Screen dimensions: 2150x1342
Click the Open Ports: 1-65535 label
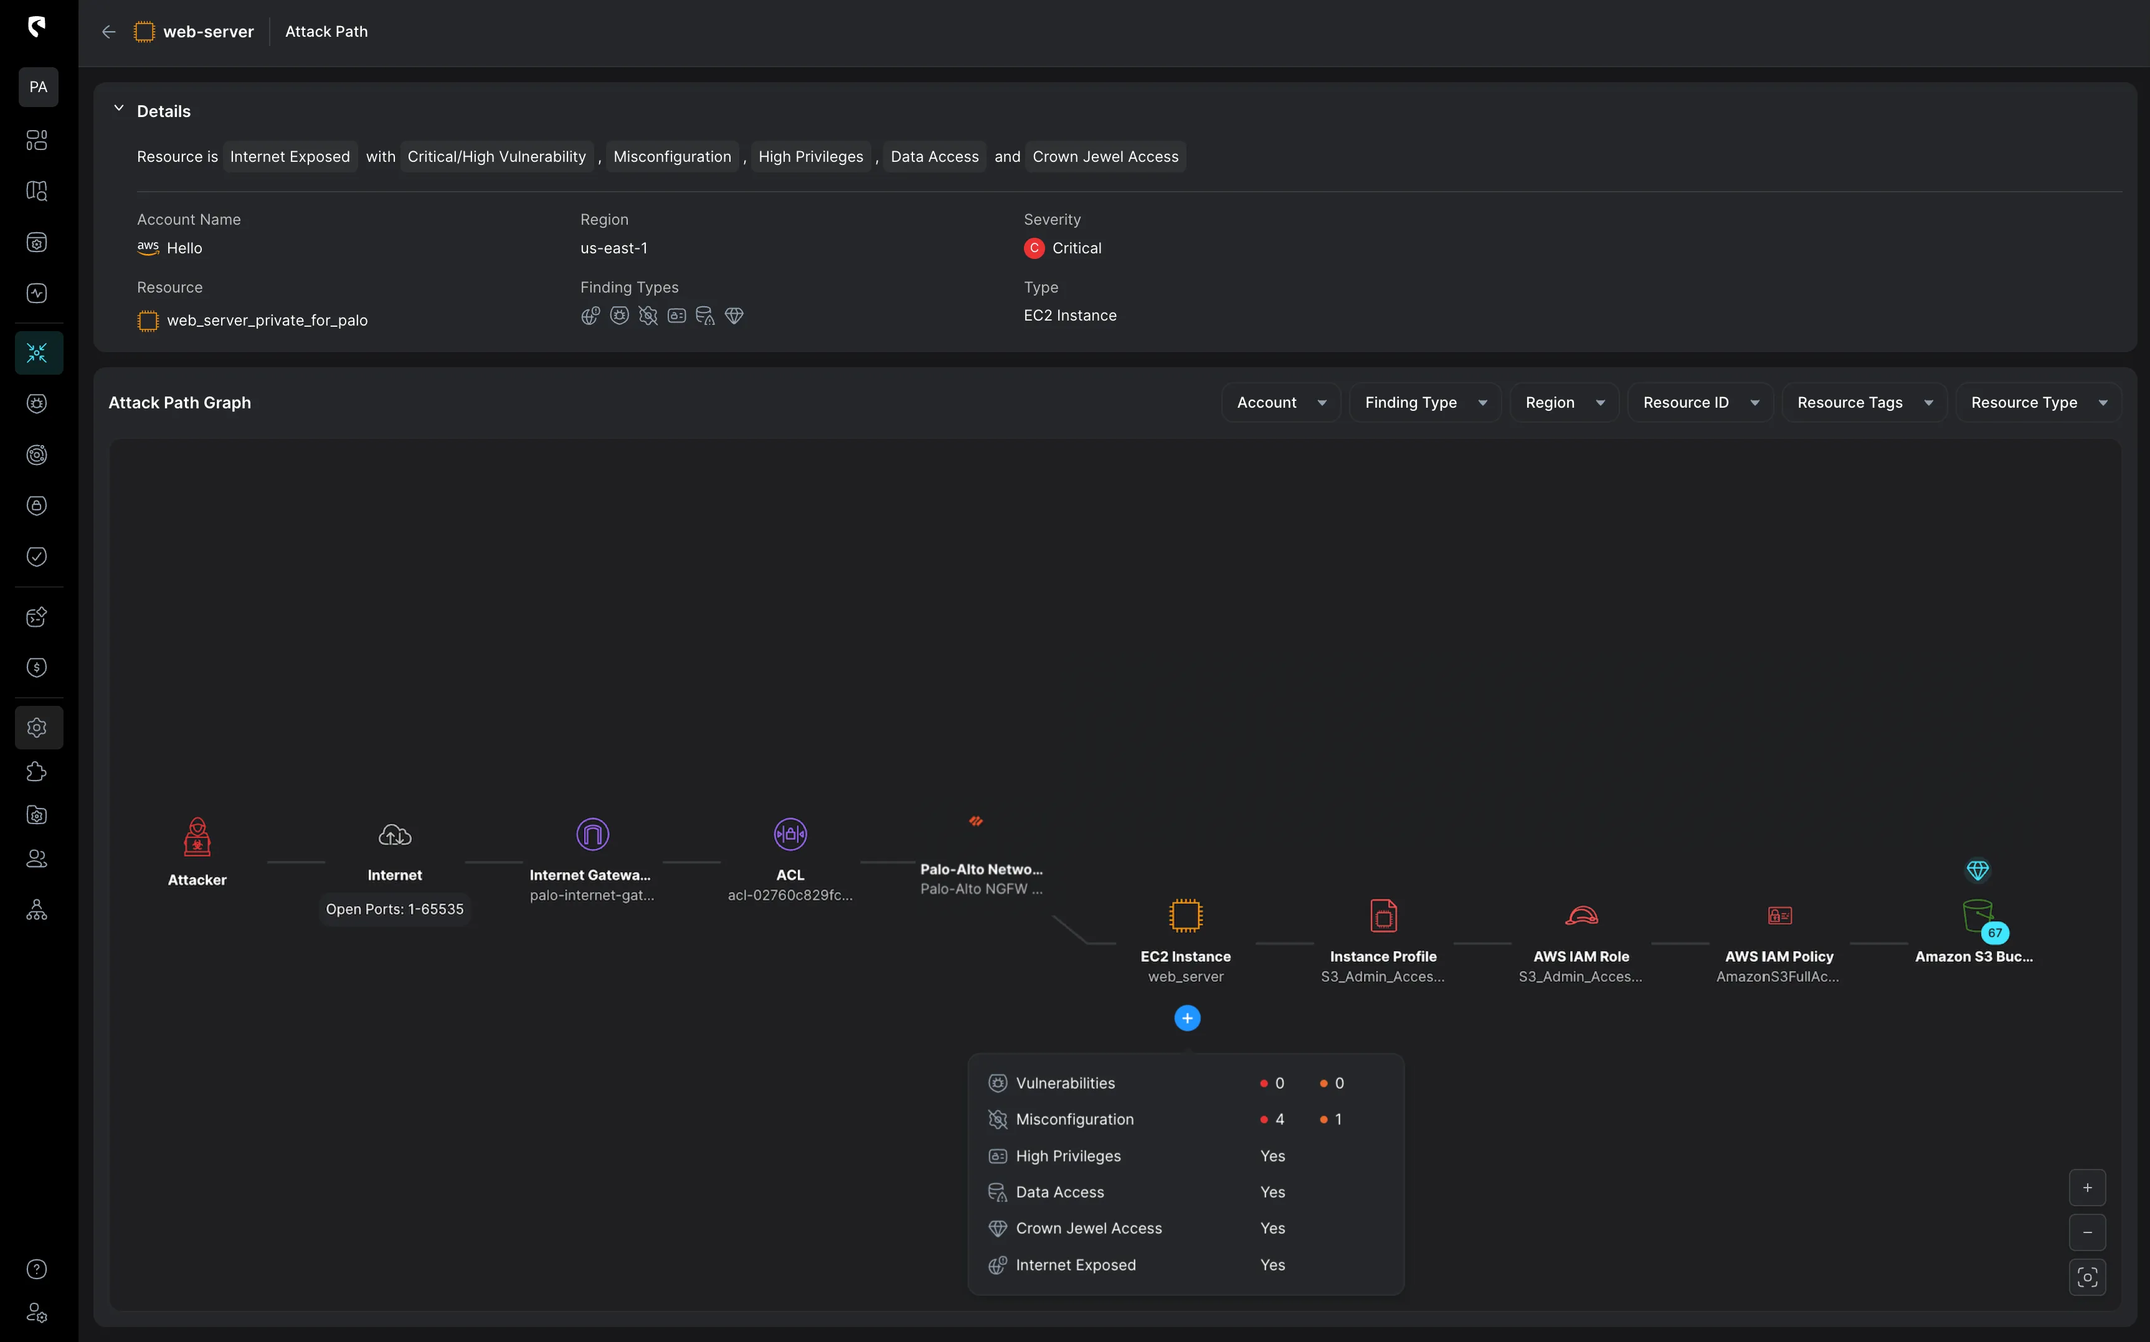(x=395, y=909)
